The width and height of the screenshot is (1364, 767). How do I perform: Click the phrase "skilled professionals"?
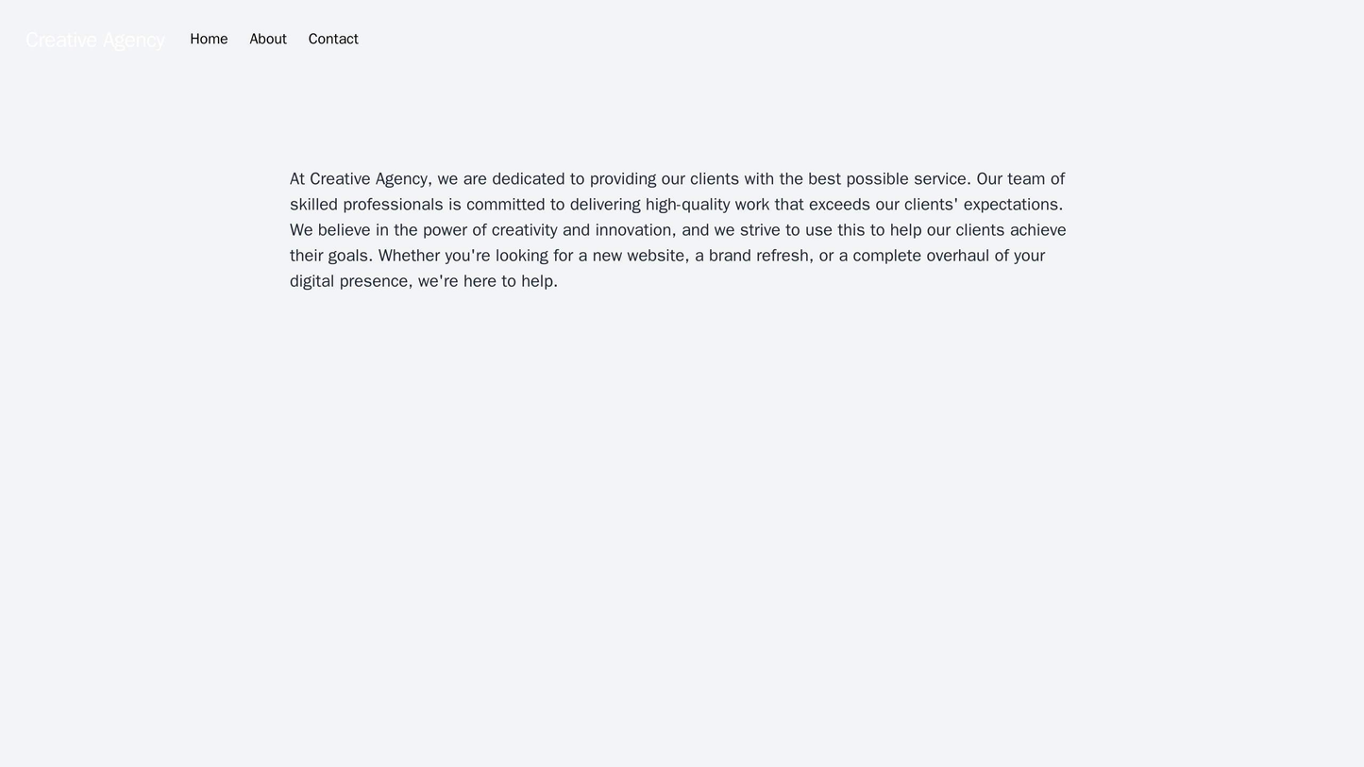[x=365, y=205]
